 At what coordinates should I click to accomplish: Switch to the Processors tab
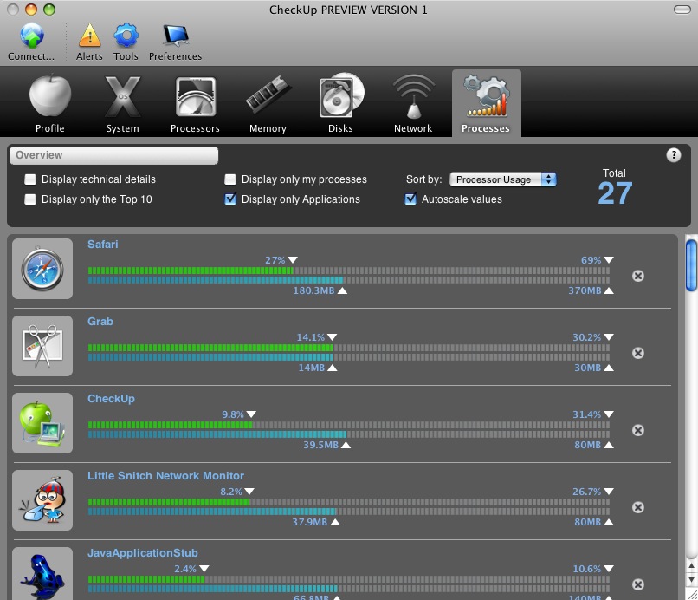[195, 103]
